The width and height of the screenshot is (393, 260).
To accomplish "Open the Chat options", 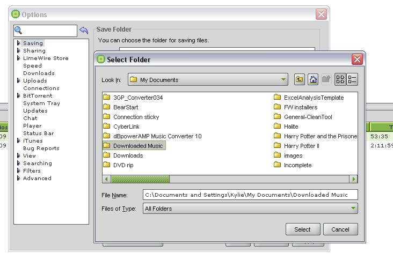I will [30, 118].
